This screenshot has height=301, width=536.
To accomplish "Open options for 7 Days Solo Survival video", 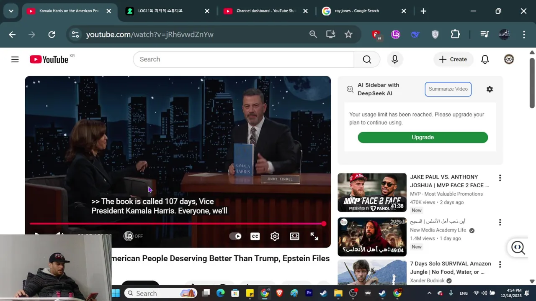I will click(x=500, y=264).
